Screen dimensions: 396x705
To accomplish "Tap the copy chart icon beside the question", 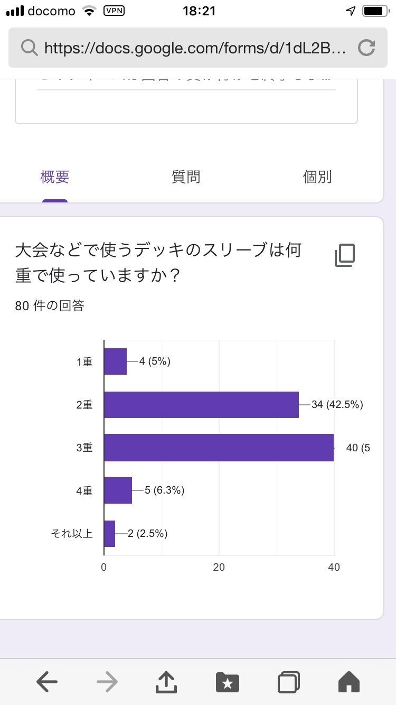I will pyautogui.click(x=344, y=255).
